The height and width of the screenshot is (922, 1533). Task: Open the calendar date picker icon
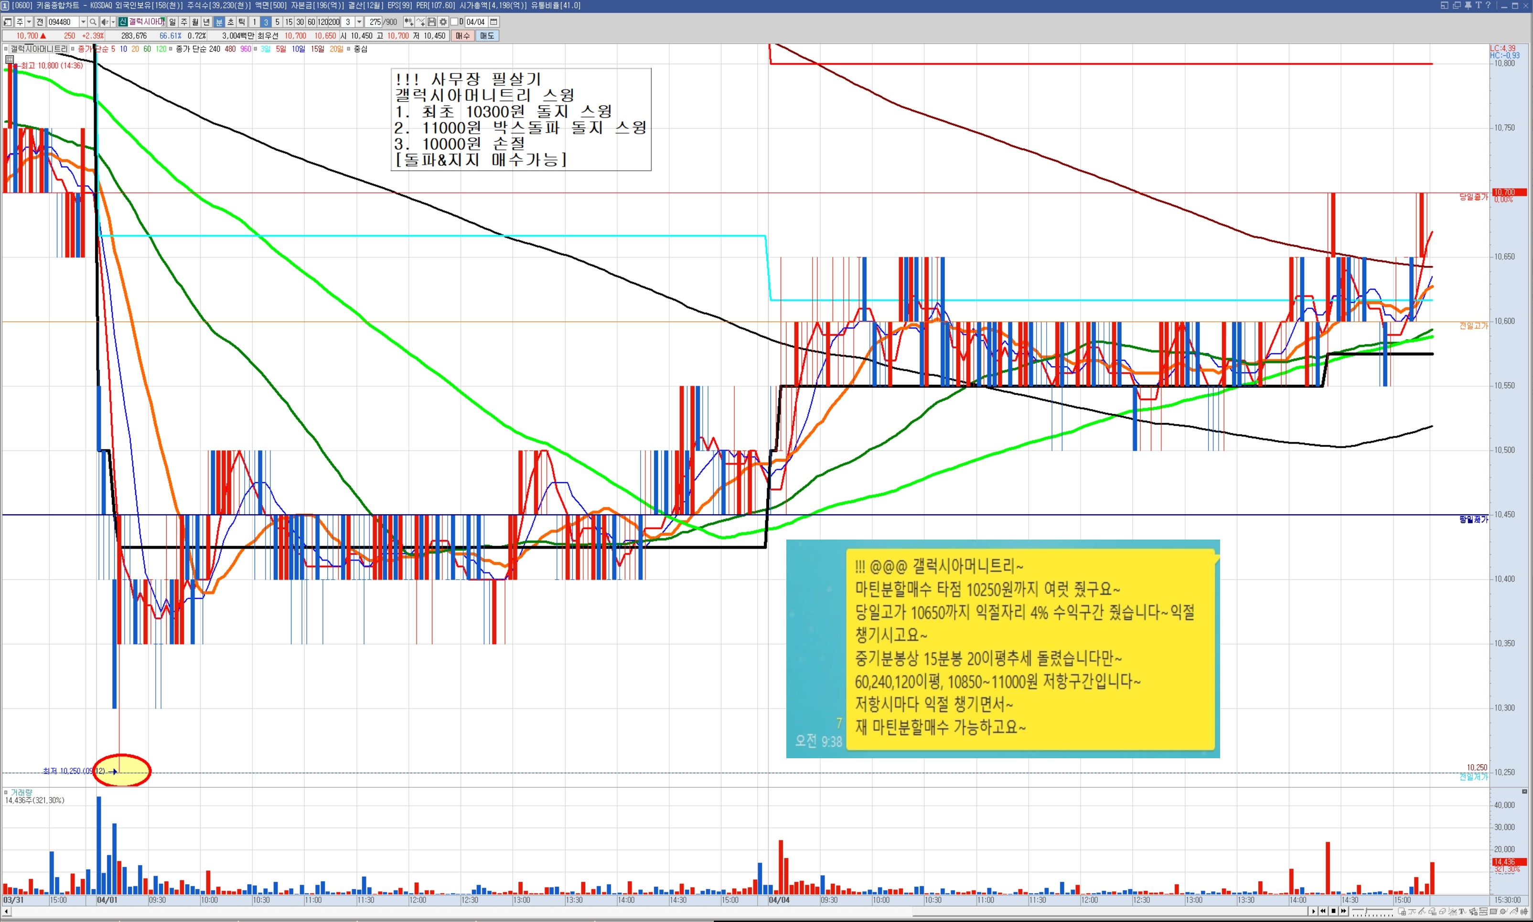click(493, 22)
